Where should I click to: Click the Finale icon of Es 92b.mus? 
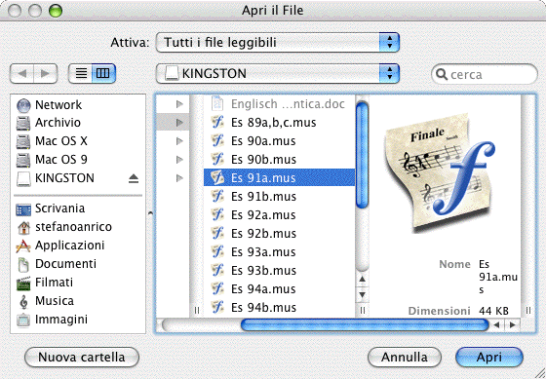click(217, 233)
